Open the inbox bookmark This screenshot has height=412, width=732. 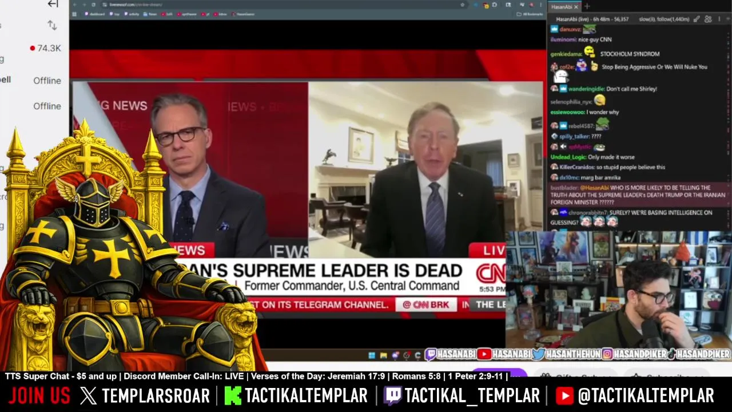[x=220, y=14]
